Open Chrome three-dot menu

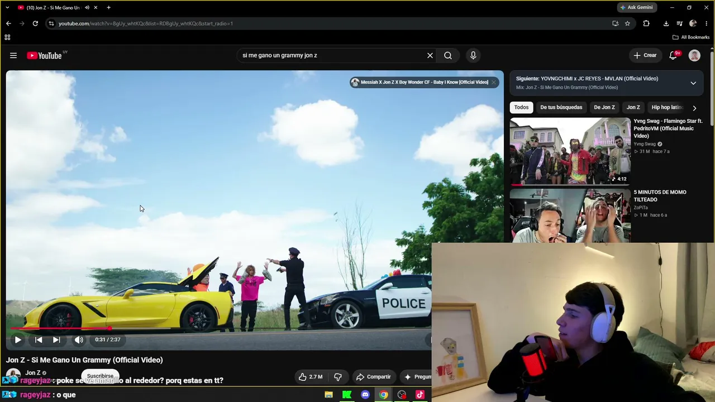707,23
